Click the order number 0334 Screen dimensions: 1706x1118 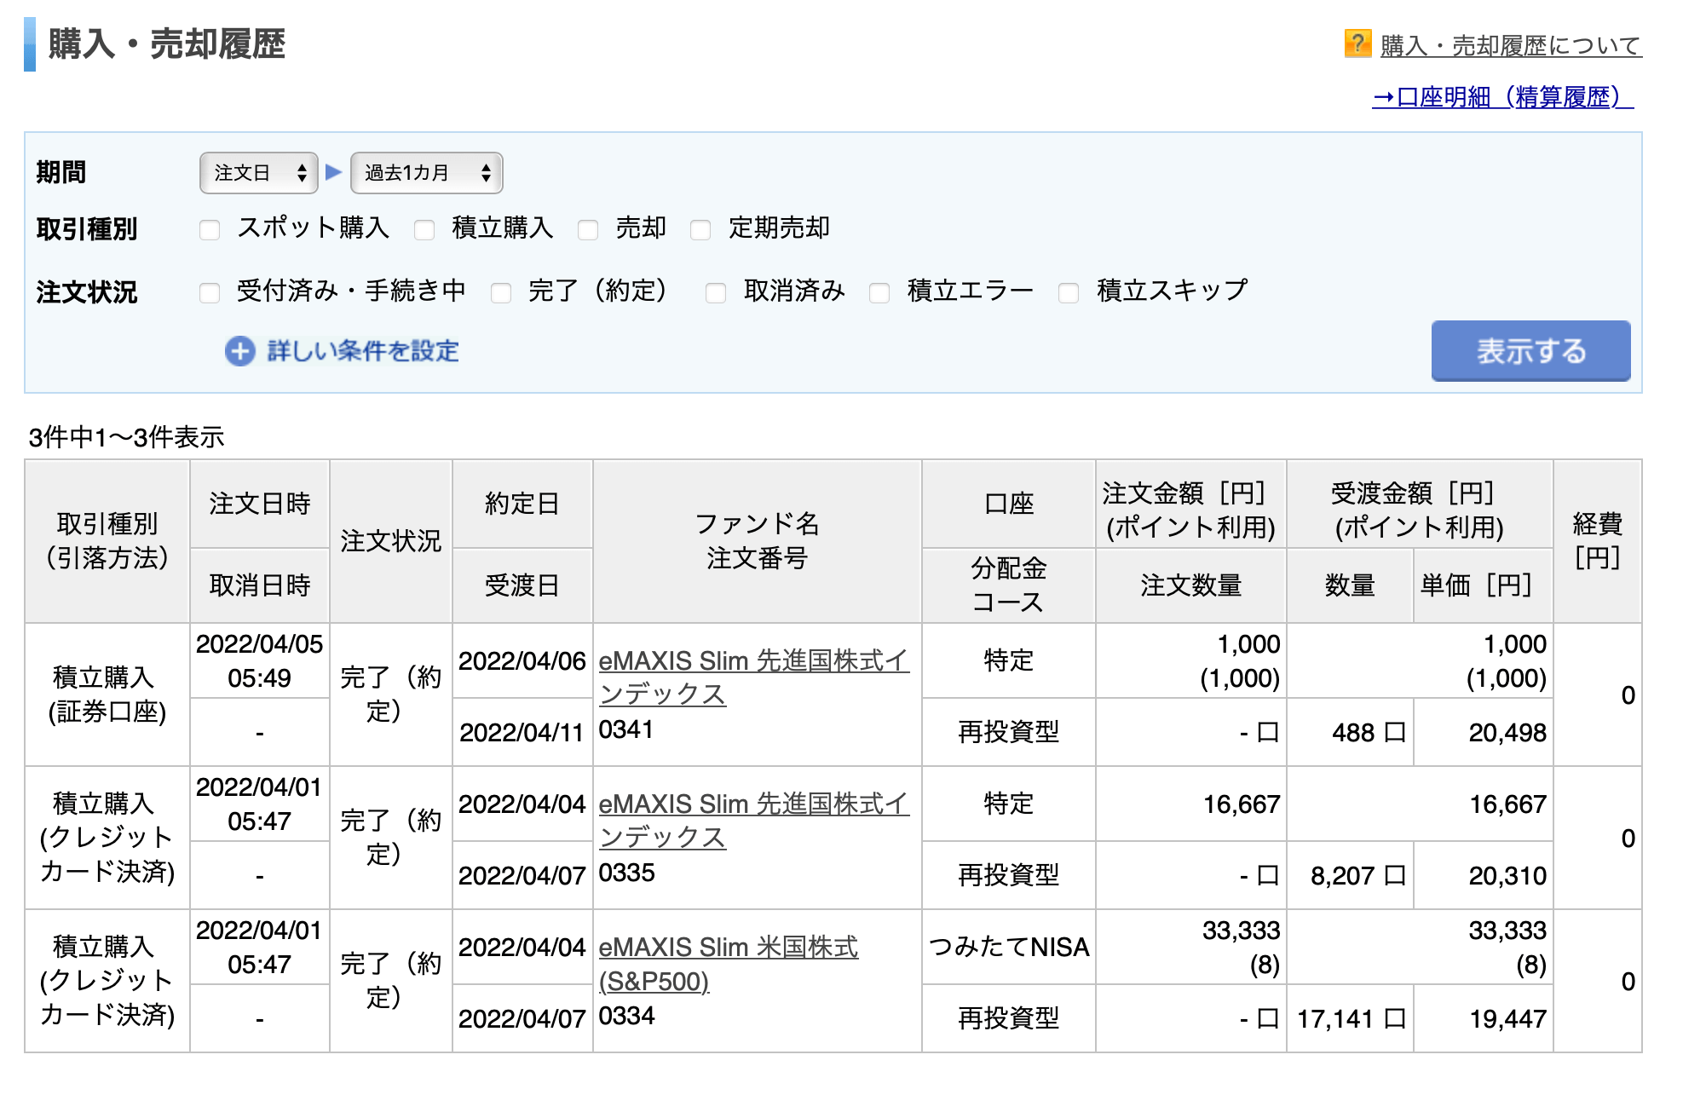626,1016
